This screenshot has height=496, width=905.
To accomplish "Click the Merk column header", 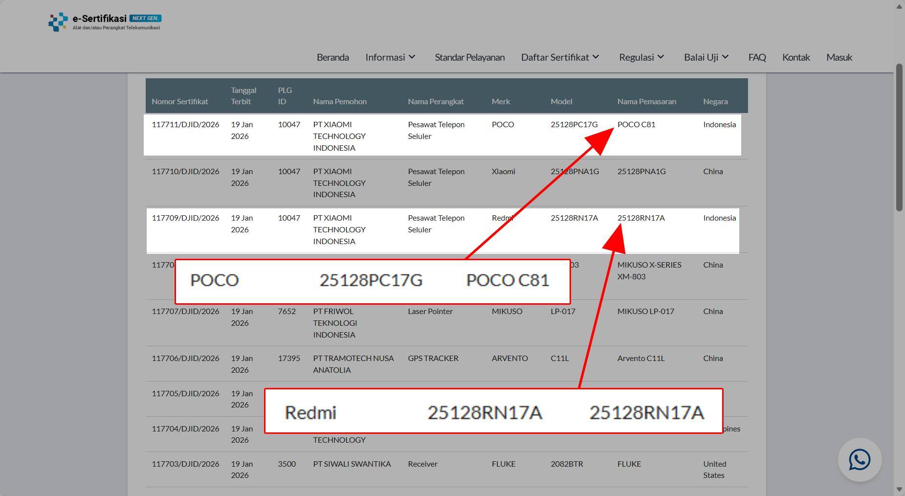I will [501, 101].
